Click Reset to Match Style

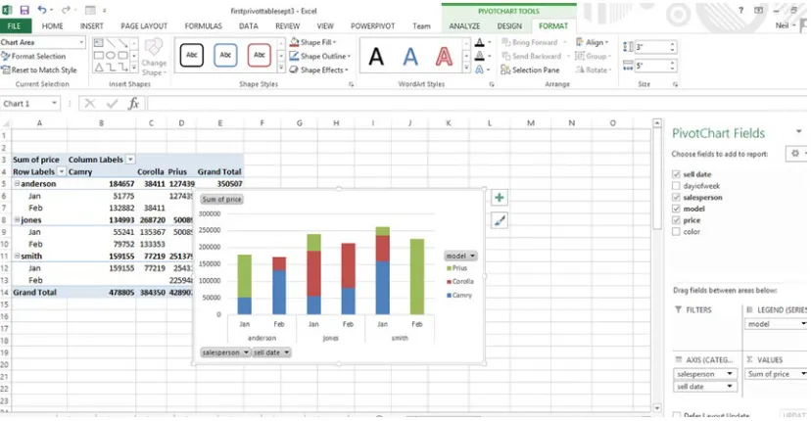[x=39, y=70]
